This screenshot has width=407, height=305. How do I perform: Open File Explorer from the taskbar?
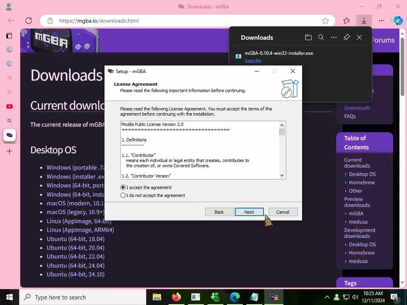157,297
